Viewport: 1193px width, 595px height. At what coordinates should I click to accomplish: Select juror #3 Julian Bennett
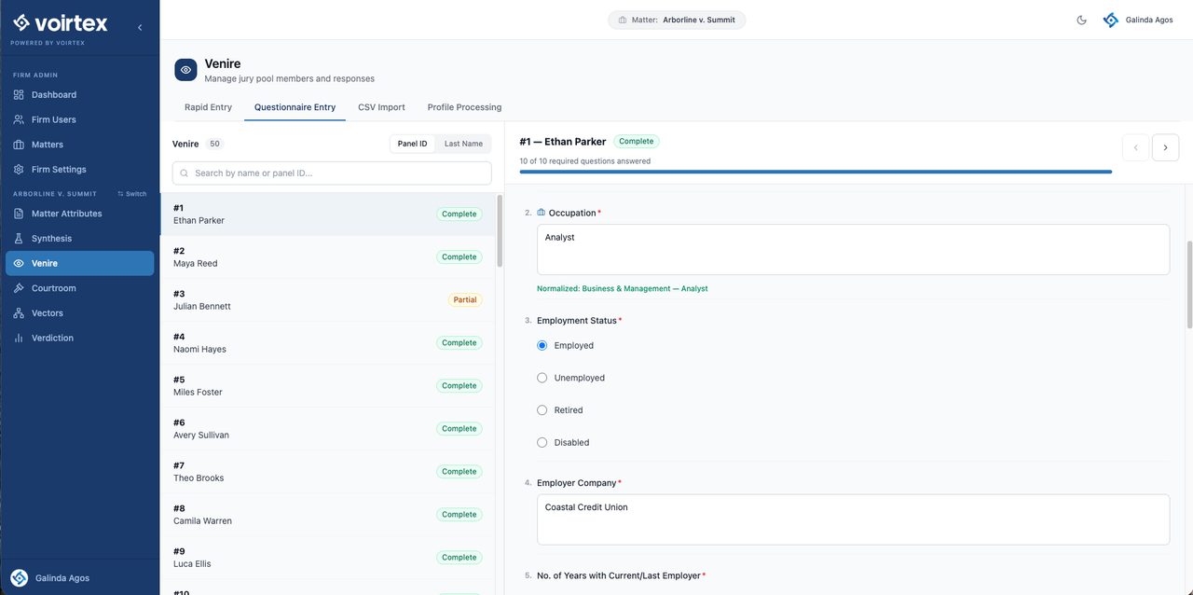[x=327, y=300]
